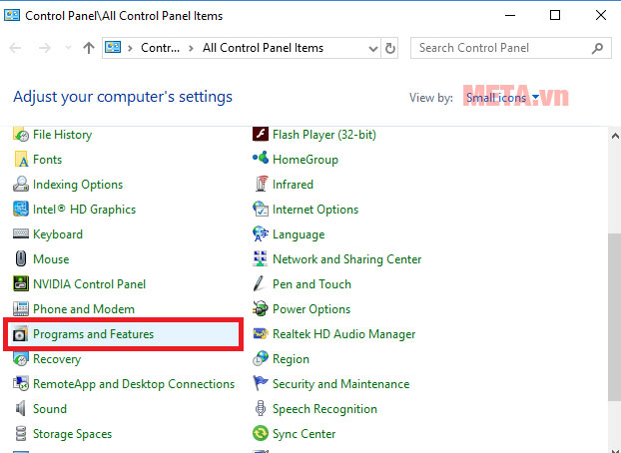Click the HomeGroup icon
This screenshot has height=453, width=621.
pos(261,159)
